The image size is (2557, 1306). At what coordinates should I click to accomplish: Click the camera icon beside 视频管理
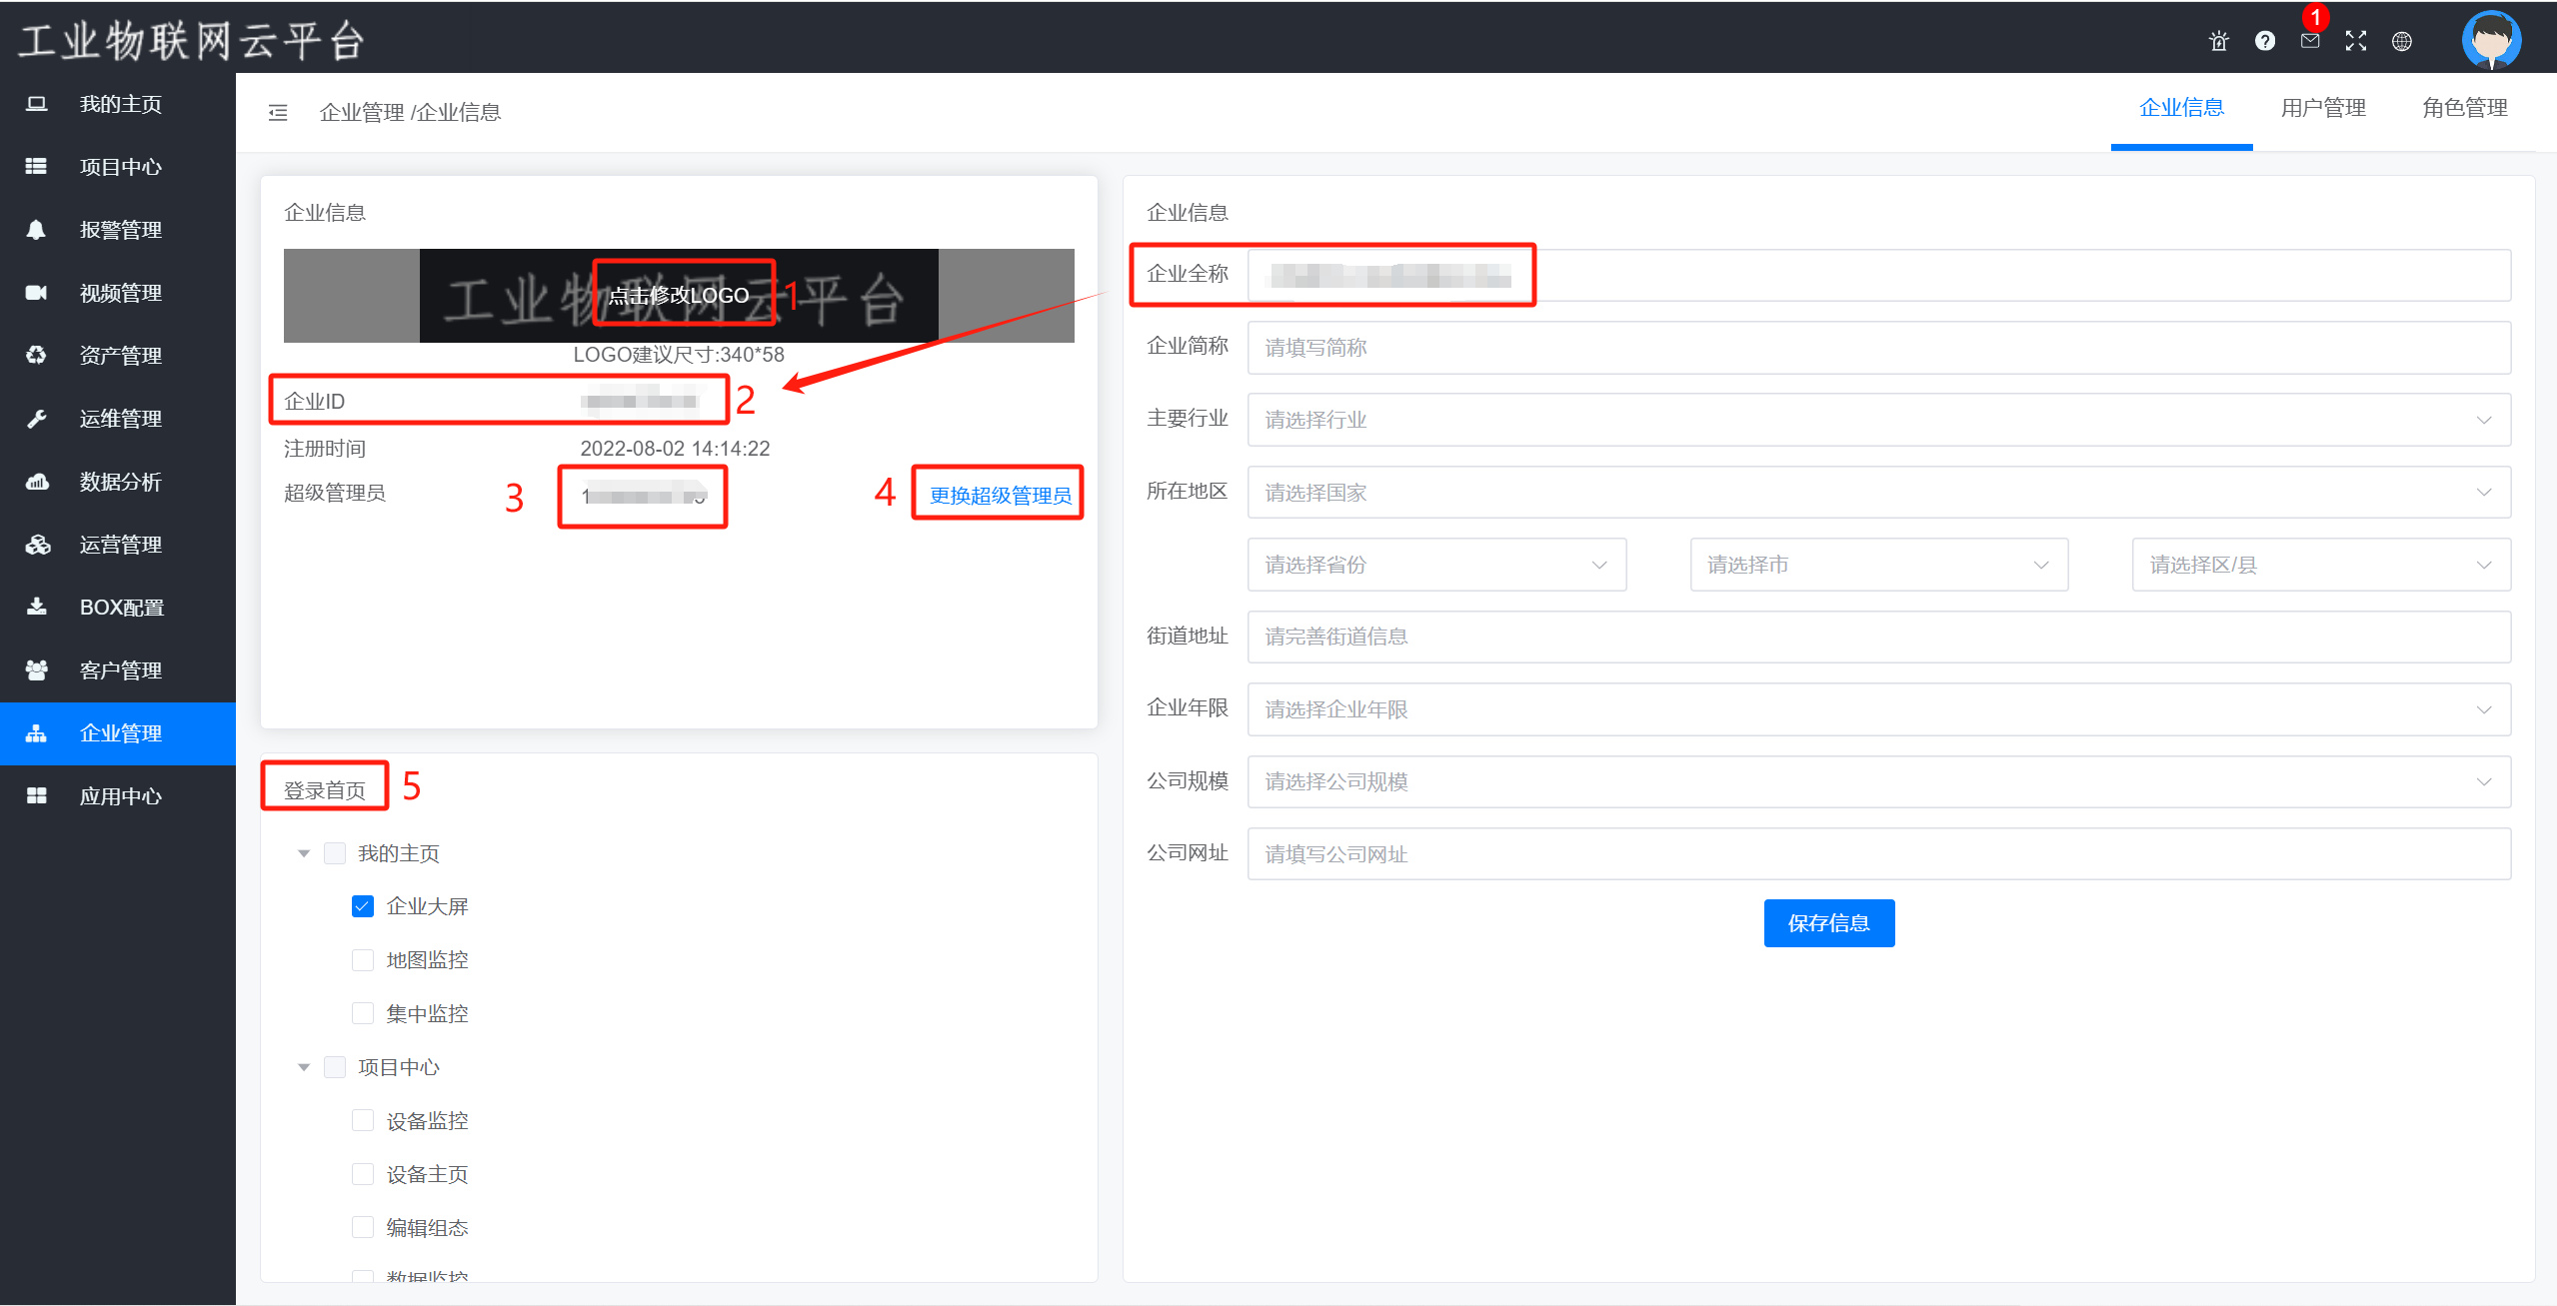point(36,293)
